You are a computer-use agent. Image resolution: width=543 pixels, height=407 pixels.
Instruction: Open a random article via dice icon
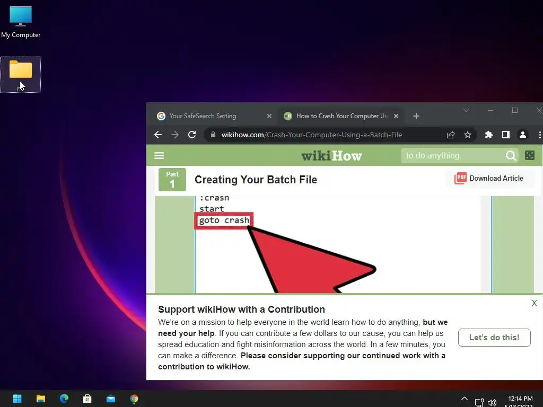530,155
